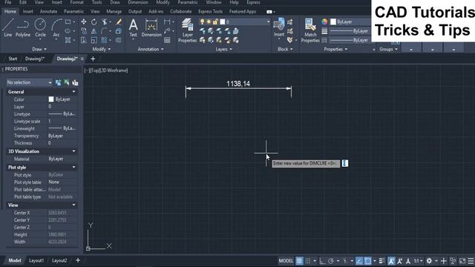Toggle annotation visibility in status bar
Screen dimensions: 475x267
point(391,260)
